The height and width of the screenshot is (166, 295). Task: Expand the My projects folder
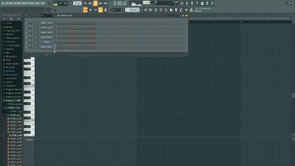point(11,56)
